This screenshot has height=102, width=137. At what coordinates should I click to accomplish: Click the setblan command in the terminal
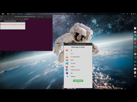coord(26,19)
